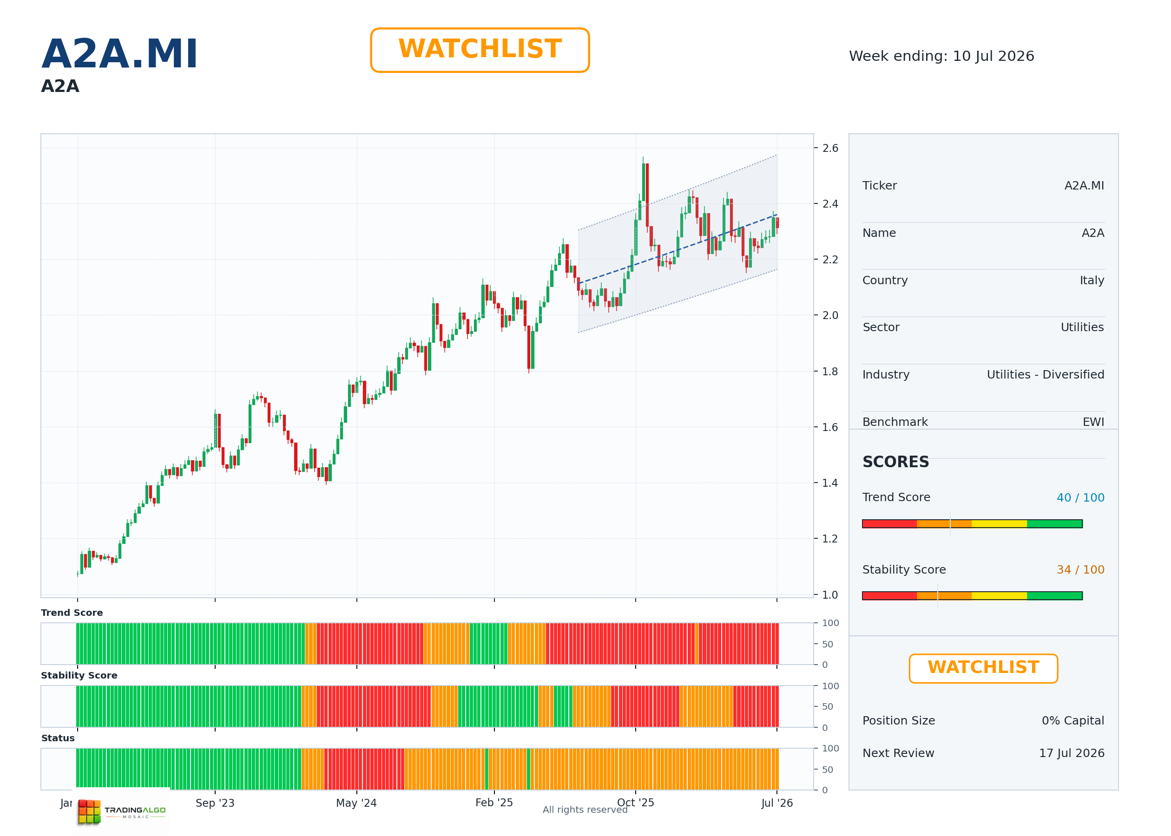Screen dimensions: 1171x836
Task: Click the Ticker row value A2A.MI
Action: click(1084, 186)
